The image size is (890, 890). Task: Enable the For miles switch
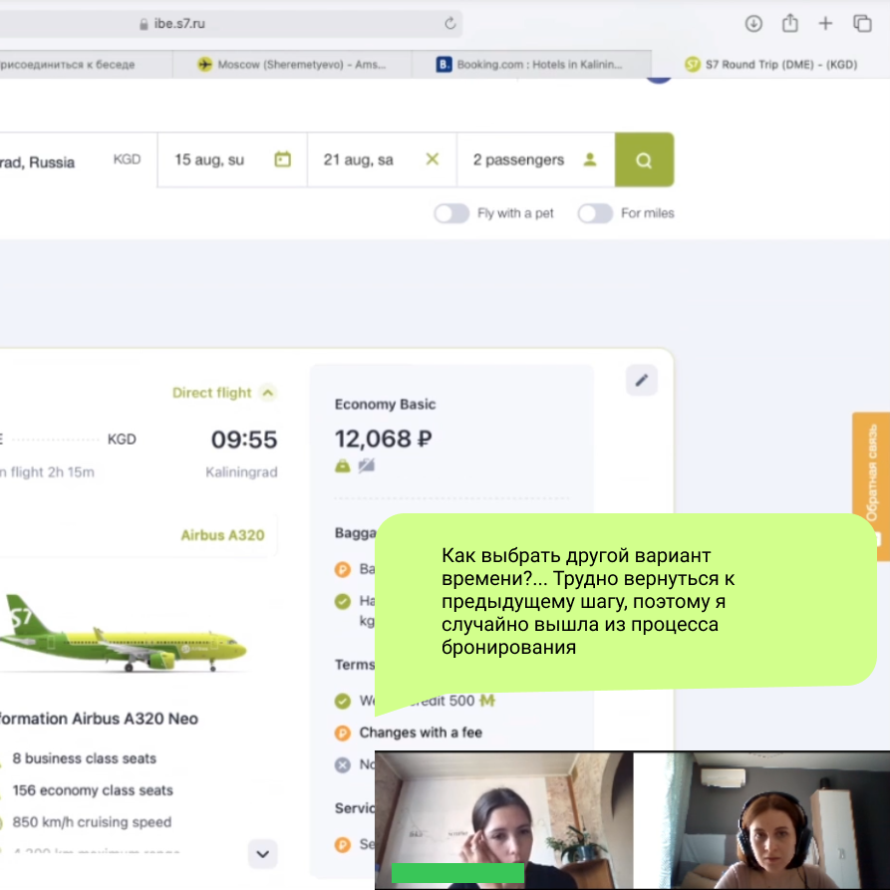click(595, 213)
